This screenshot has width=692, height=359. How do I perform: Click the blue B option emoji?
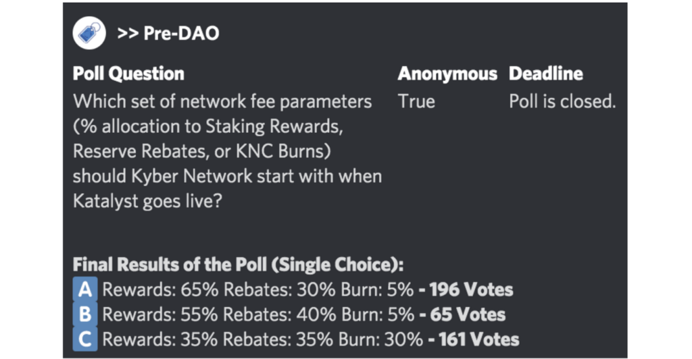(x=85, y=314)
